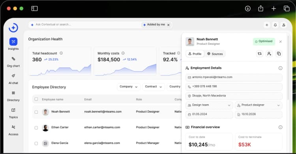Open the Topics sidebar item
This screenshot has width=296, height=154.
13,113
